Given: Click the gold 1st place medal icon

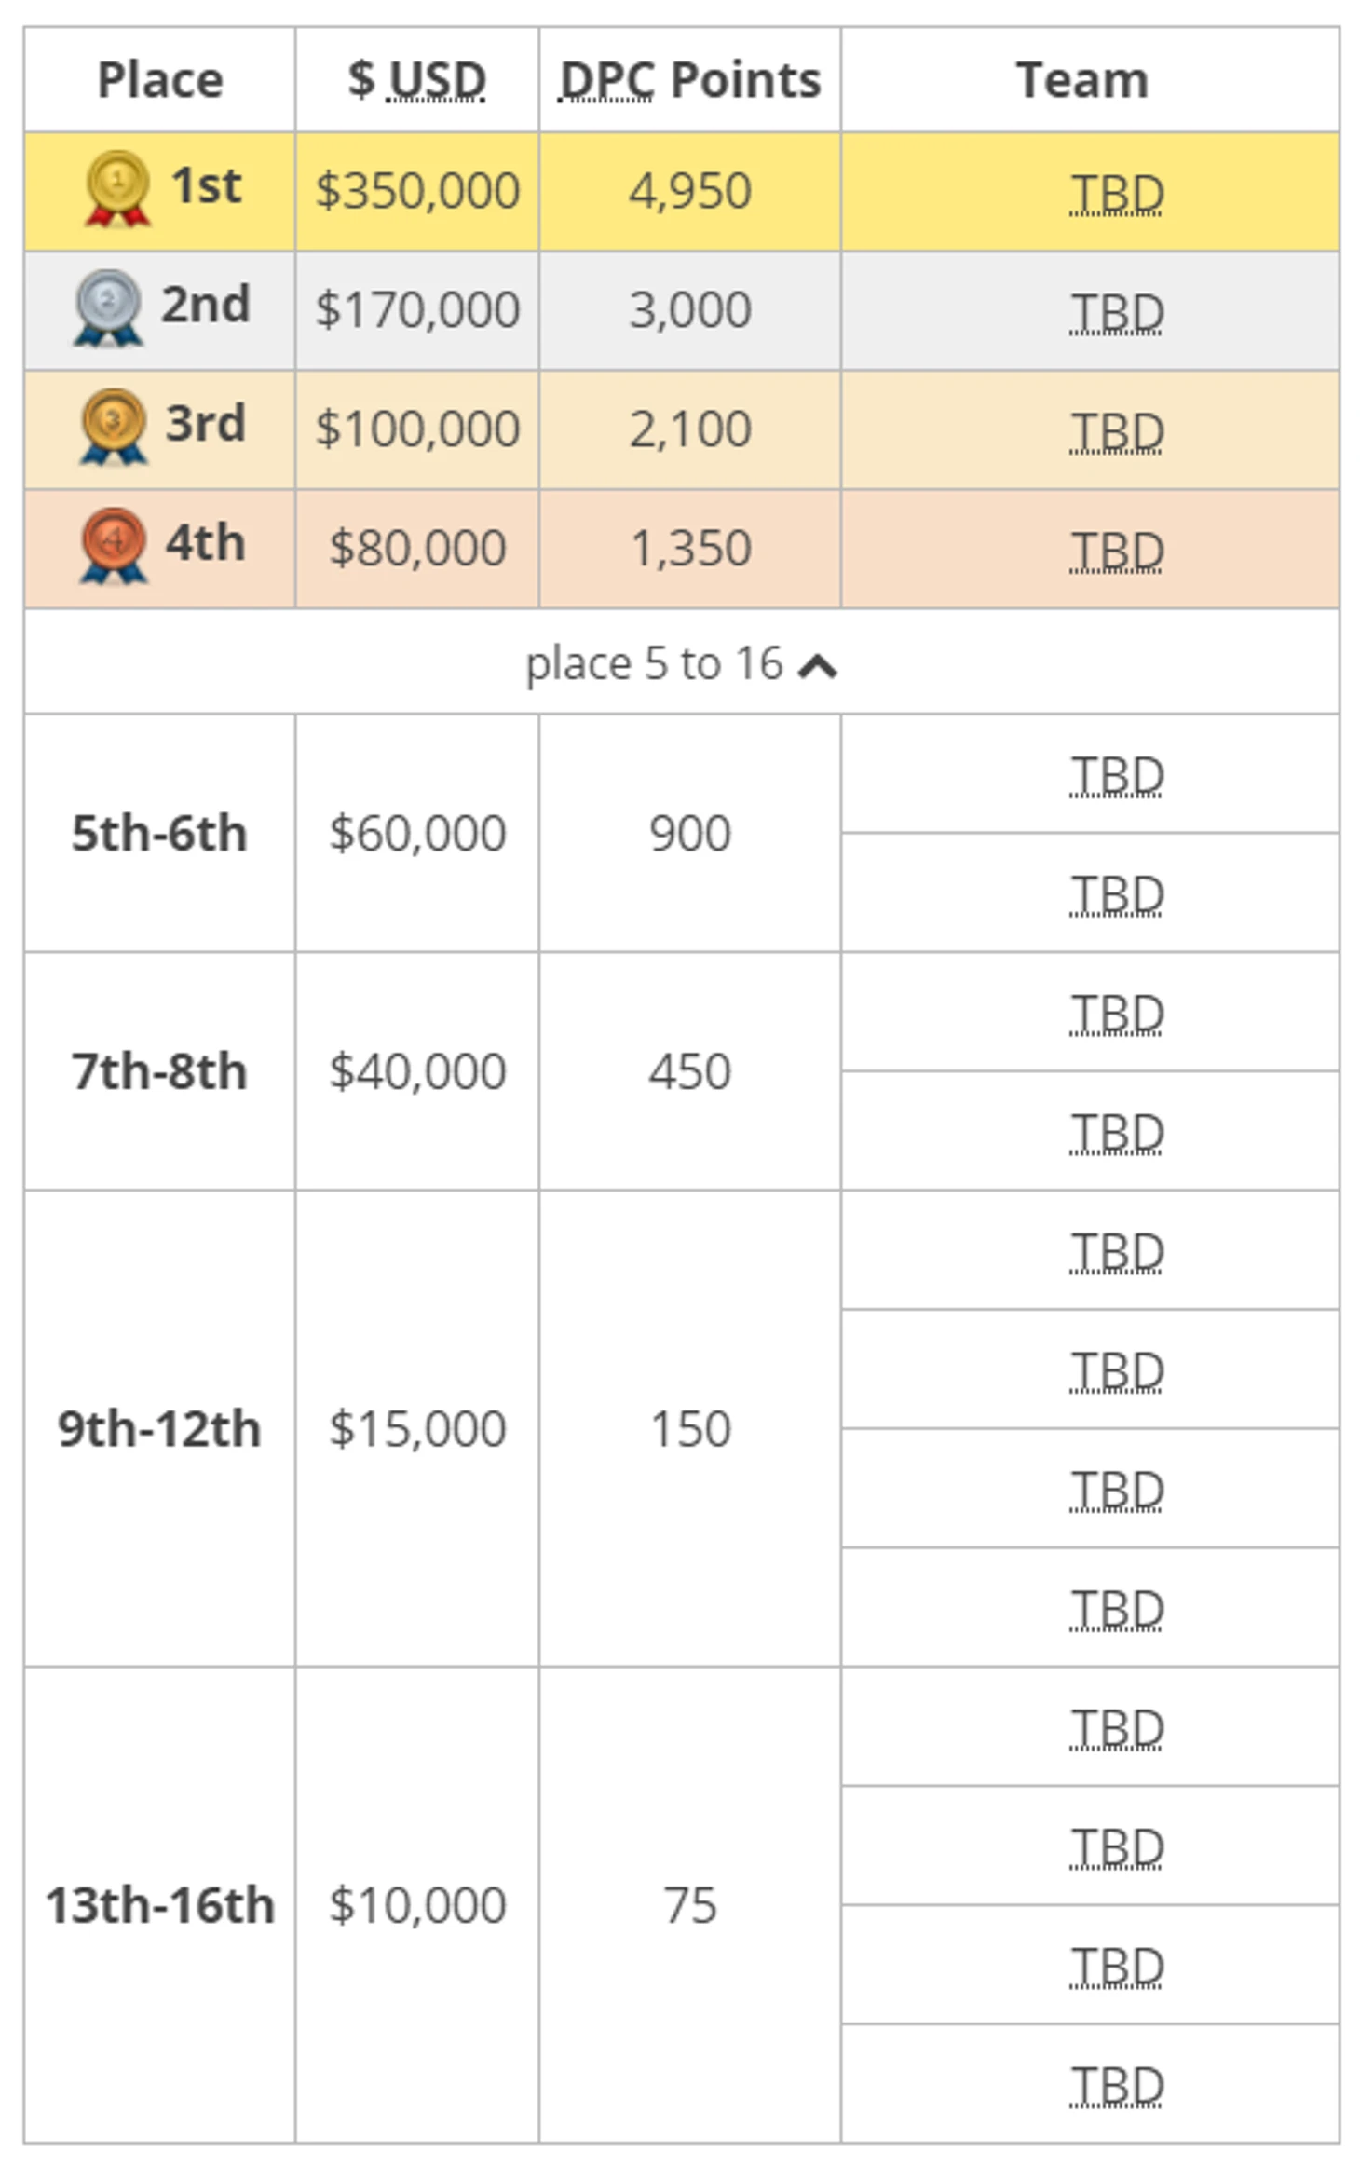Looking at the screenshot, I should click(x=117, y=188).
